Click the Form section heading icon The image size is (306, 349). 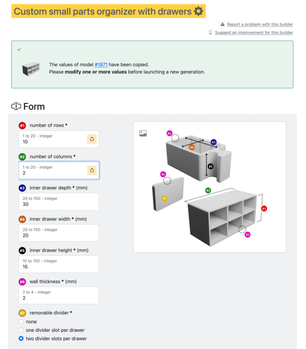[x=16, y=106]
